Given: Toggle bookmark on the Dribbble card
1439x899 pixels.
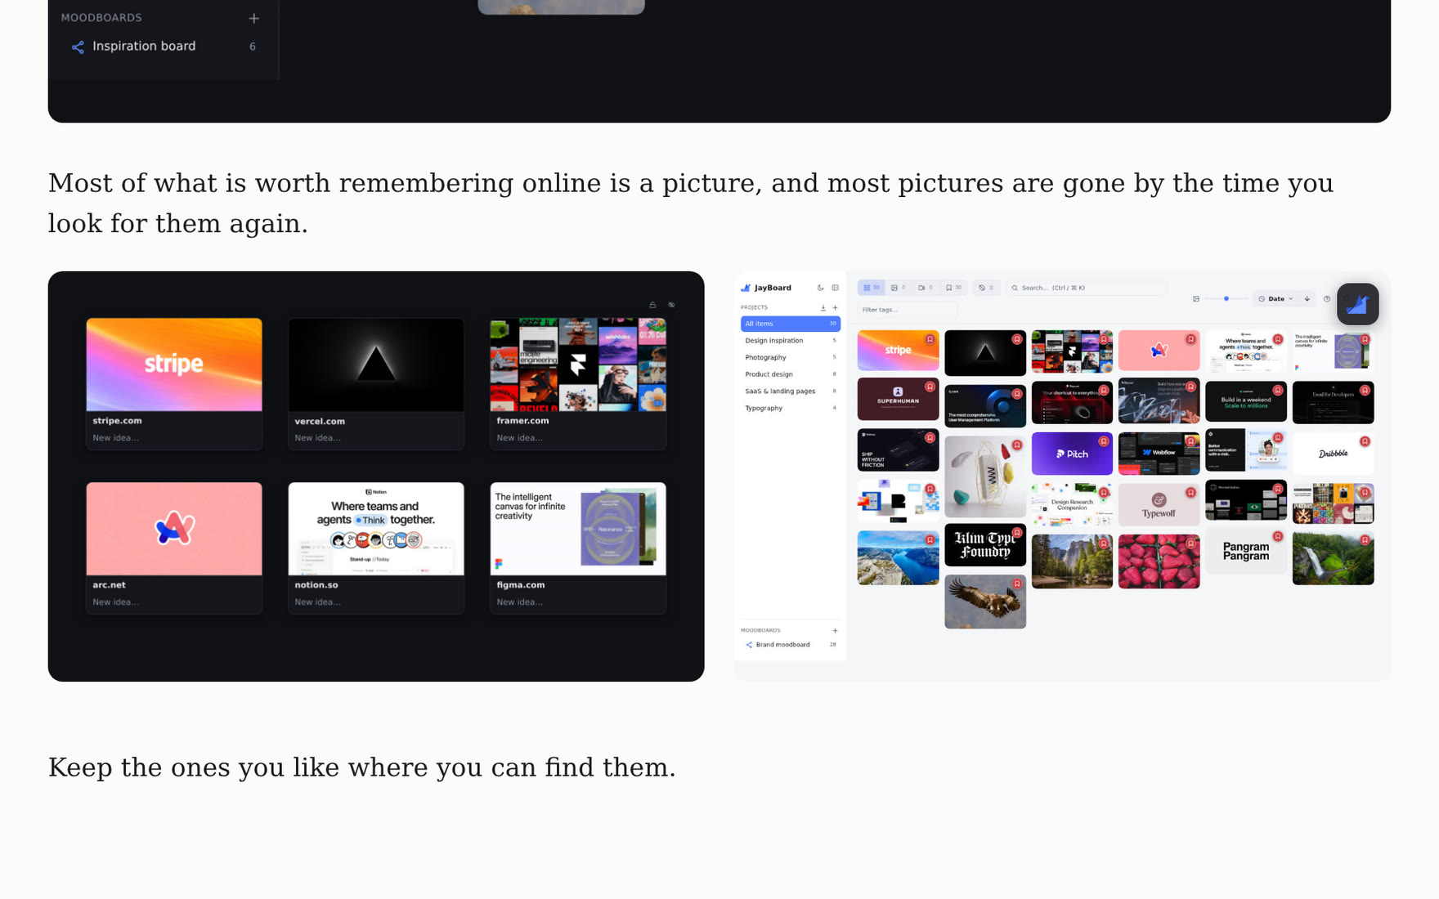Looking at the screenshot, I should click(1365, 441).
